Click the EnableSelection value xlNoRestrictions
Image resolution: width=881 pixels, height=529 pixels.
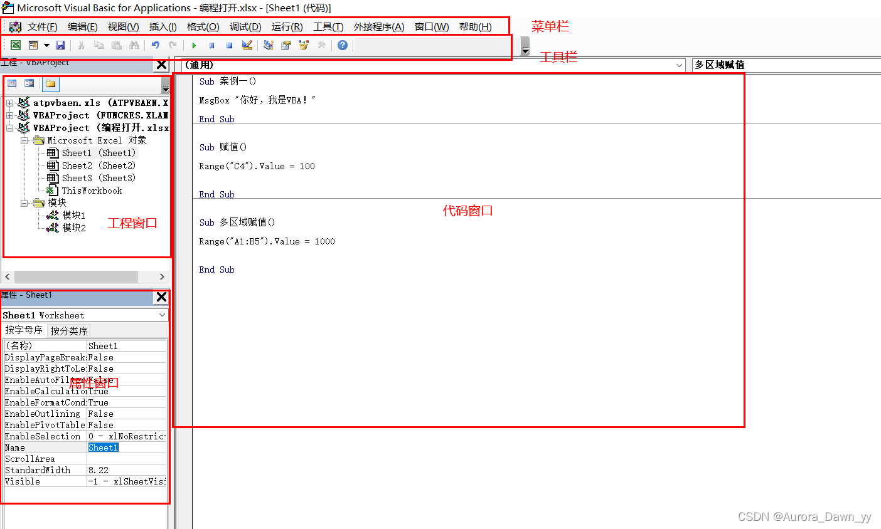(127, 436)
